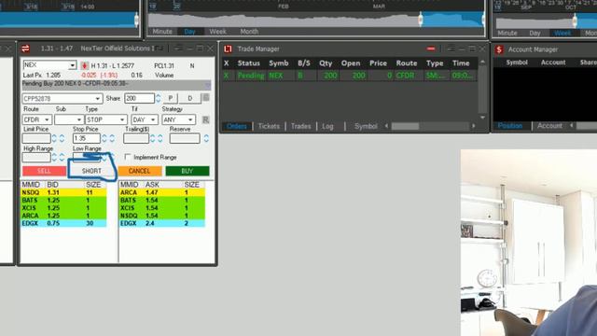Switch to Log tab in Trade Manager
Image resolution: width=597 pixels, height=336 pixels.
pos(327,126)
